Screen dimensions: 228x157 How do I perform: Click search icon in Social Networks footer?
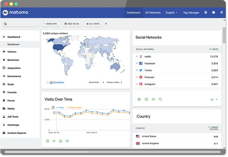[160, 99]
